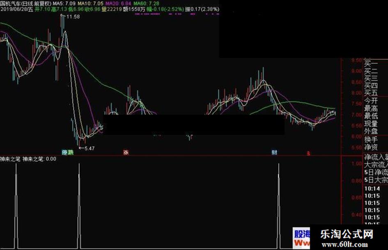Select the MA60: 7.28 indicator label

(146, 3)
